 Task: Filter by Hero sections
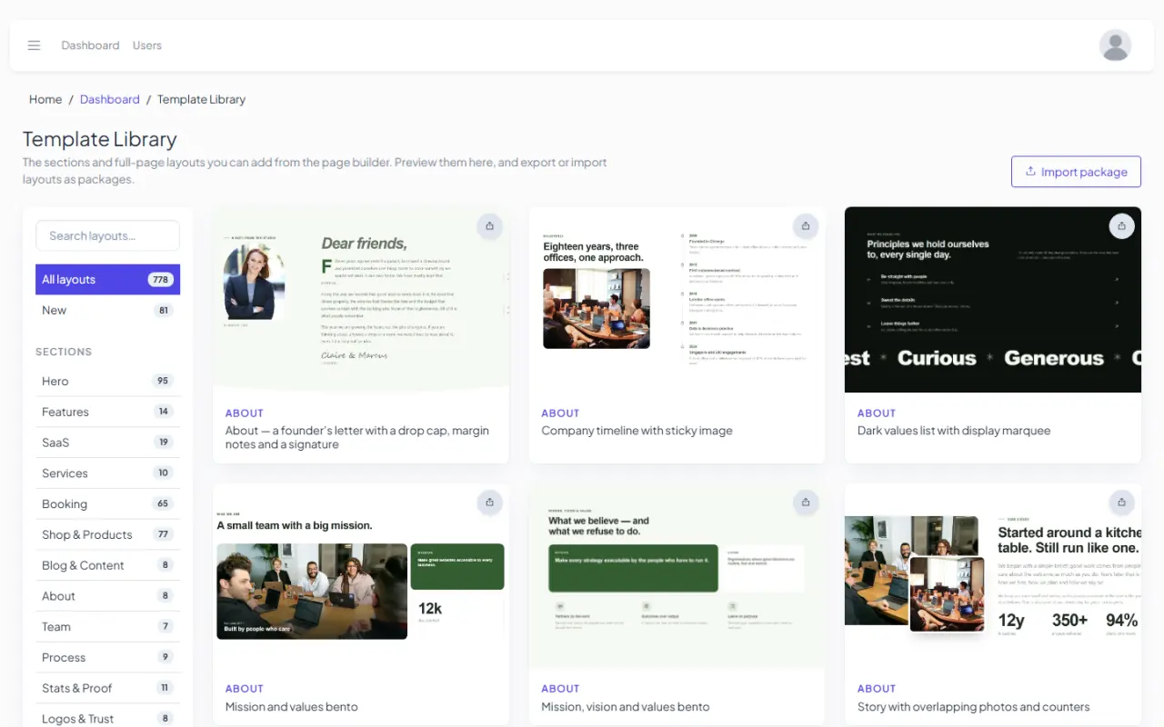click(107, 381)
